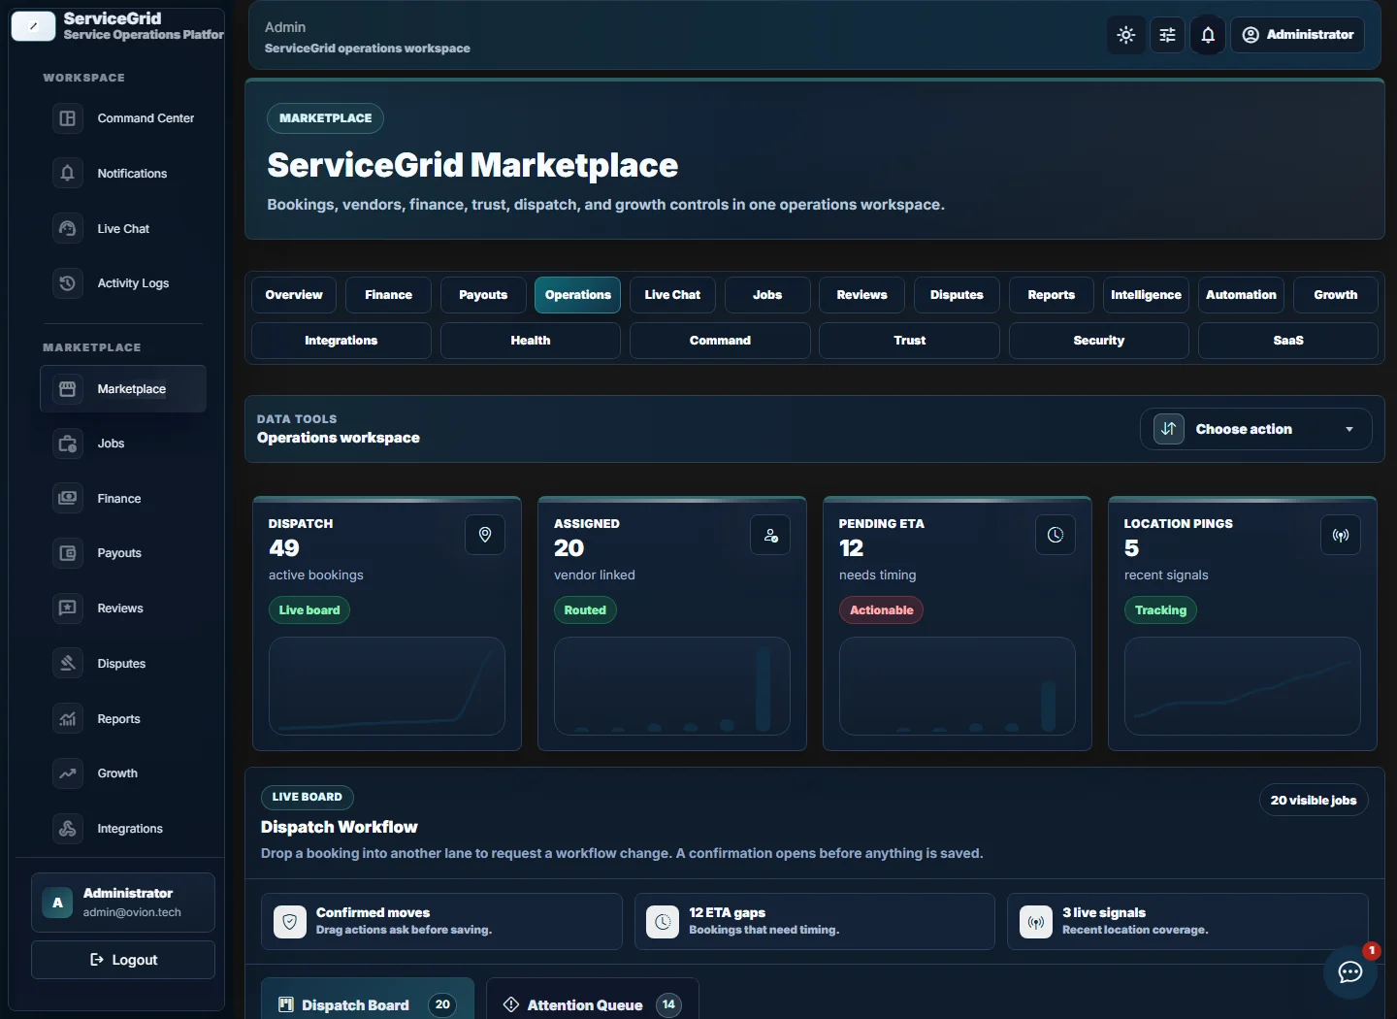
Task: Open the Location Pings chart thumbnail
Action: (x=1243, y=686)
